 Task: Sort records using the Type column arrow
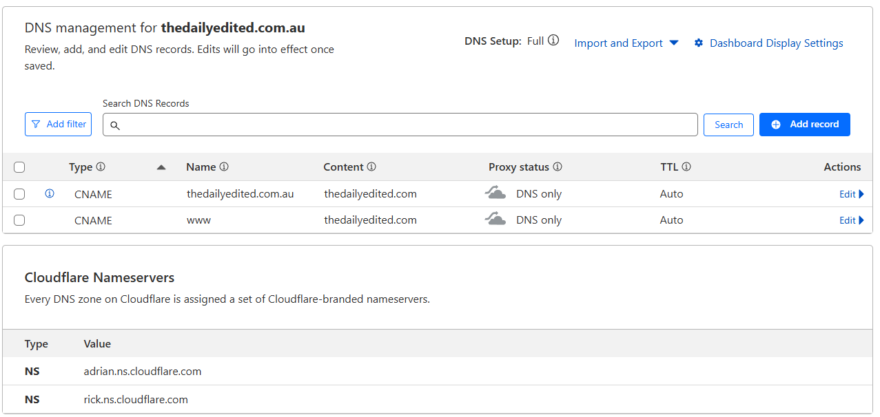point(161,167)
